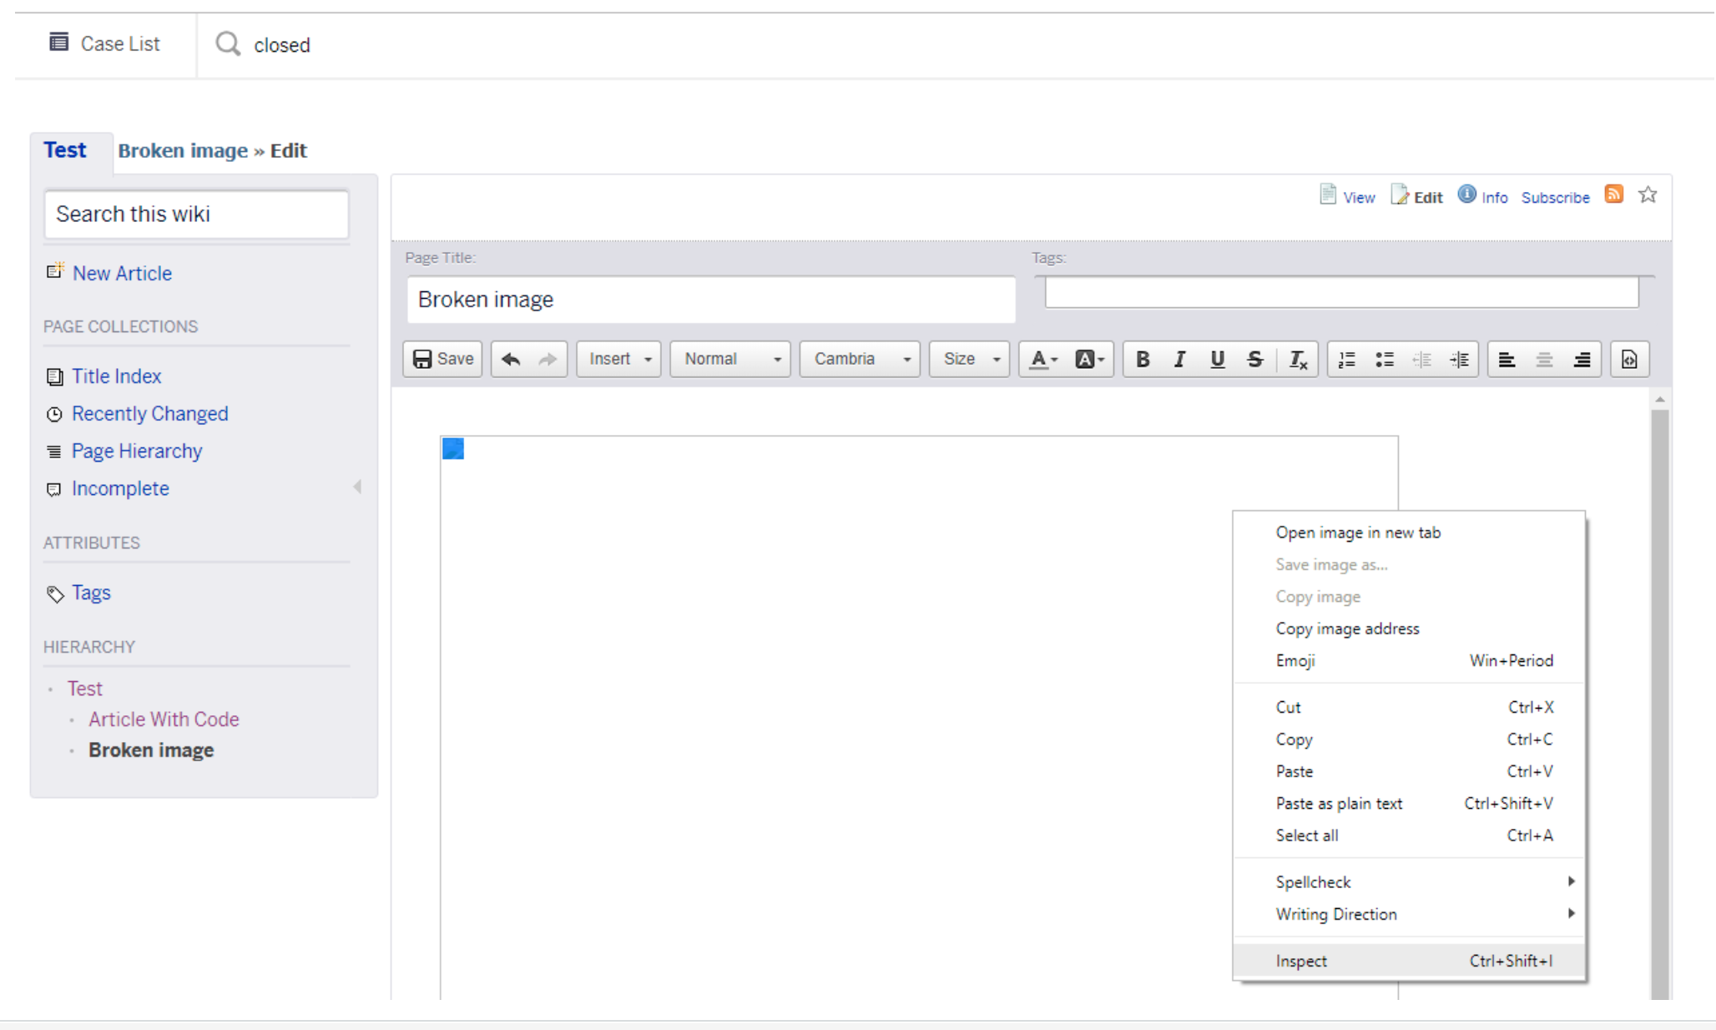Click the ordered list icon
This screenshot has width=1716, height=1030.
tap(1345, 358)
